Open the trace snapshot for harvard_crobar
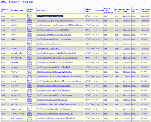Screen dimensions: 151x122 tap(143, 53)
